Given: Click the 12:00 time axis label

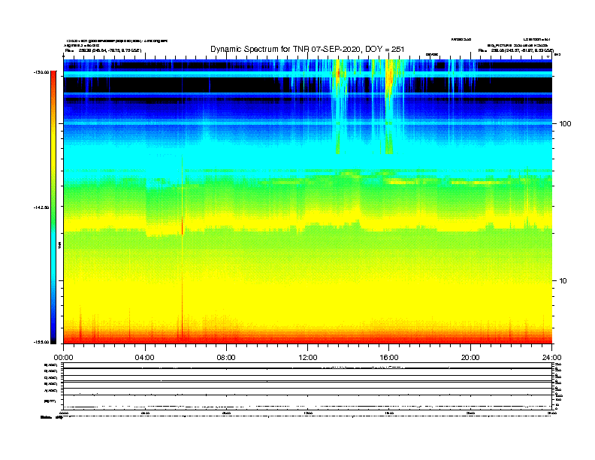Looking at the screenshot, I should point(308,358).
